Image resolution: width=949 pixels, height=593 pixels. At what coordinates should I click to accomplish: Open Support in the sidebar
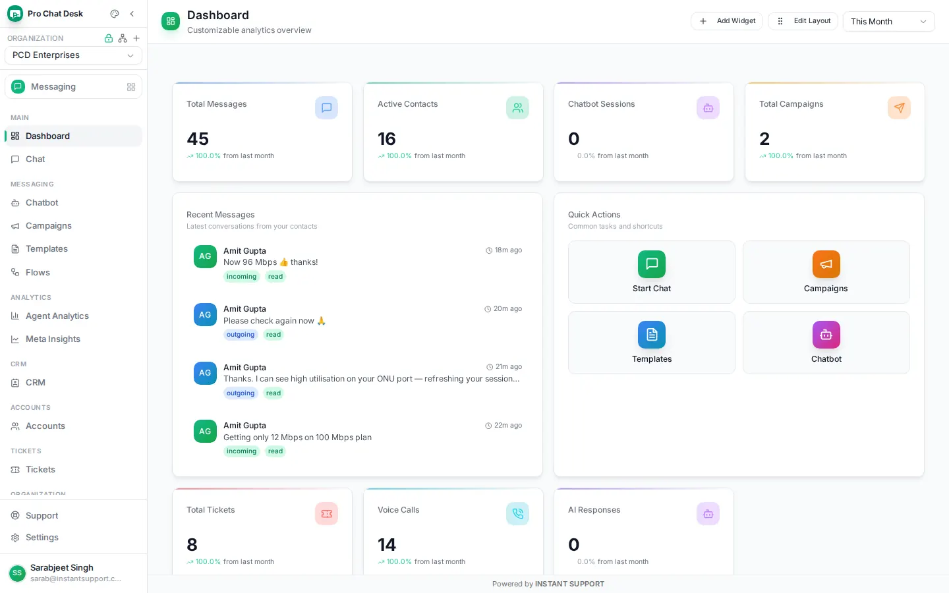[73, 516]
